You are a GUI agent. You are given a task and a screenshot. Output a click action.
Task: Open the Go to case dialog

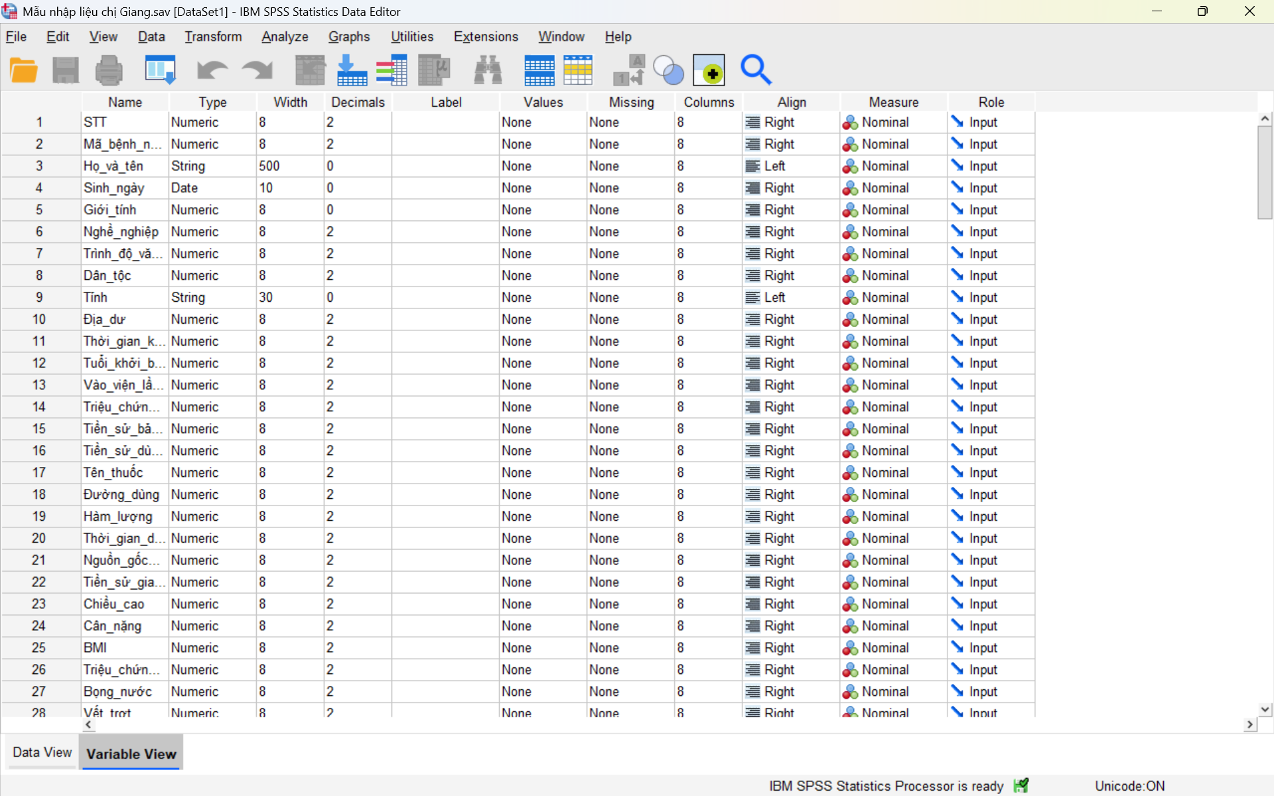coord(310,70)
